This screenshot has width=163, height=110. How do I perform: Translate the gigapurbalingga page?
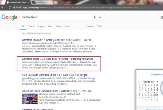(x=87, y=78)
